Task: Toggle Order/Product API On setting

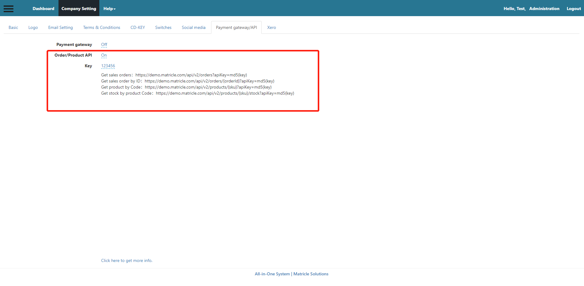Action: [104, 55]
